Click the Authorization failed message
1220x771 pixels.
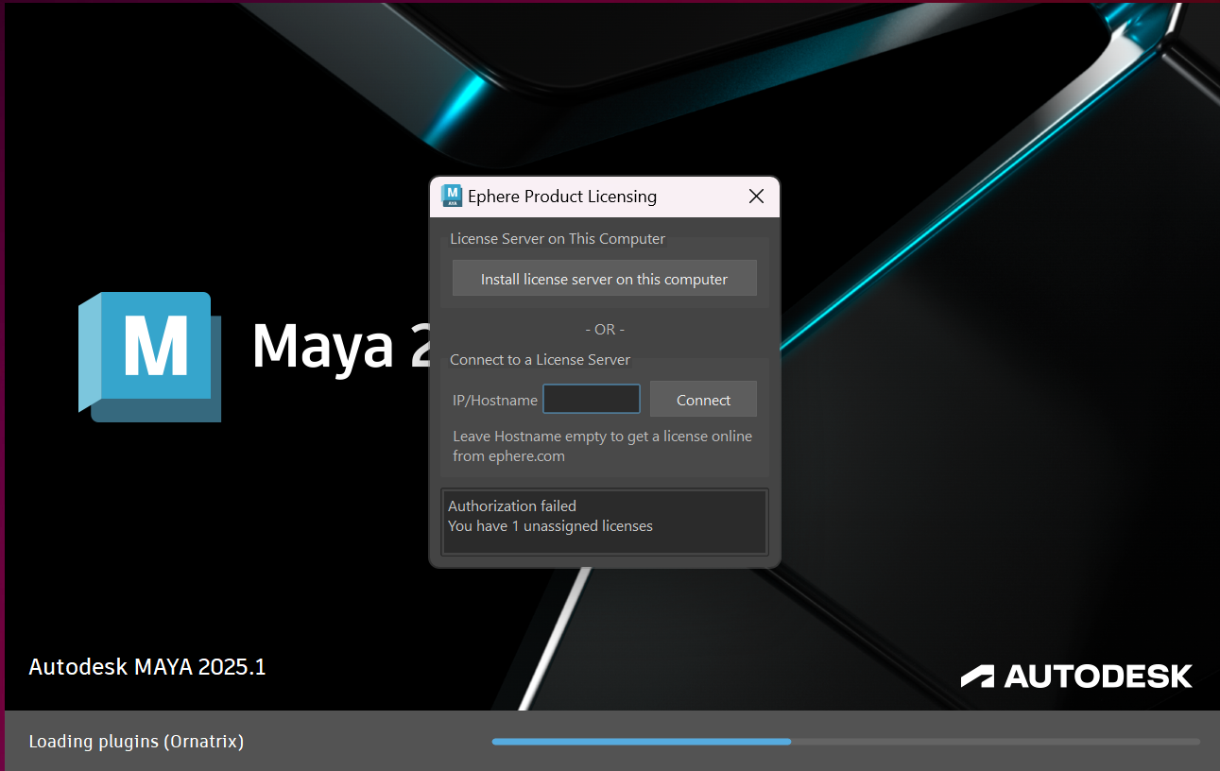coord(512,506)
